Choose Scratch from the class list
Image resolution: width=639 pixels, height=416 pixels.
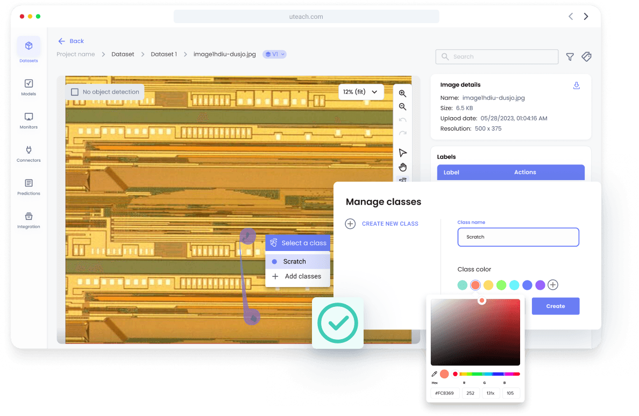[294, 262]
